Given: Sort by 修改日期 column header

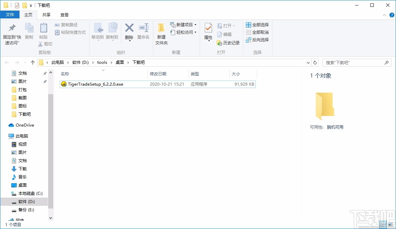Looking at the screenshot, I should click(x=158, y=74).
